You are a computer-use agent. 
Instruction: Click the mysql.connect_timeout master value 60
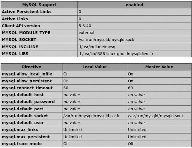tap(130, 88)
